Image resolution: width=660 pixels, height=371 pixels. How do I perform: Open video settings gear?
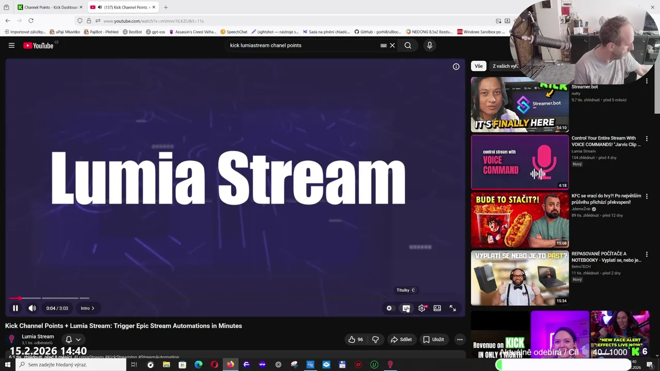(422, 308)
